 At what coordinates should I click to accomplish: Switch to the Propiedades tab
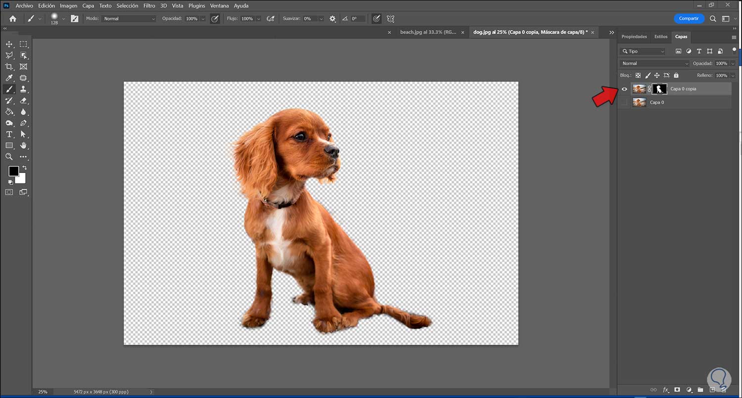tap(634, 37)
